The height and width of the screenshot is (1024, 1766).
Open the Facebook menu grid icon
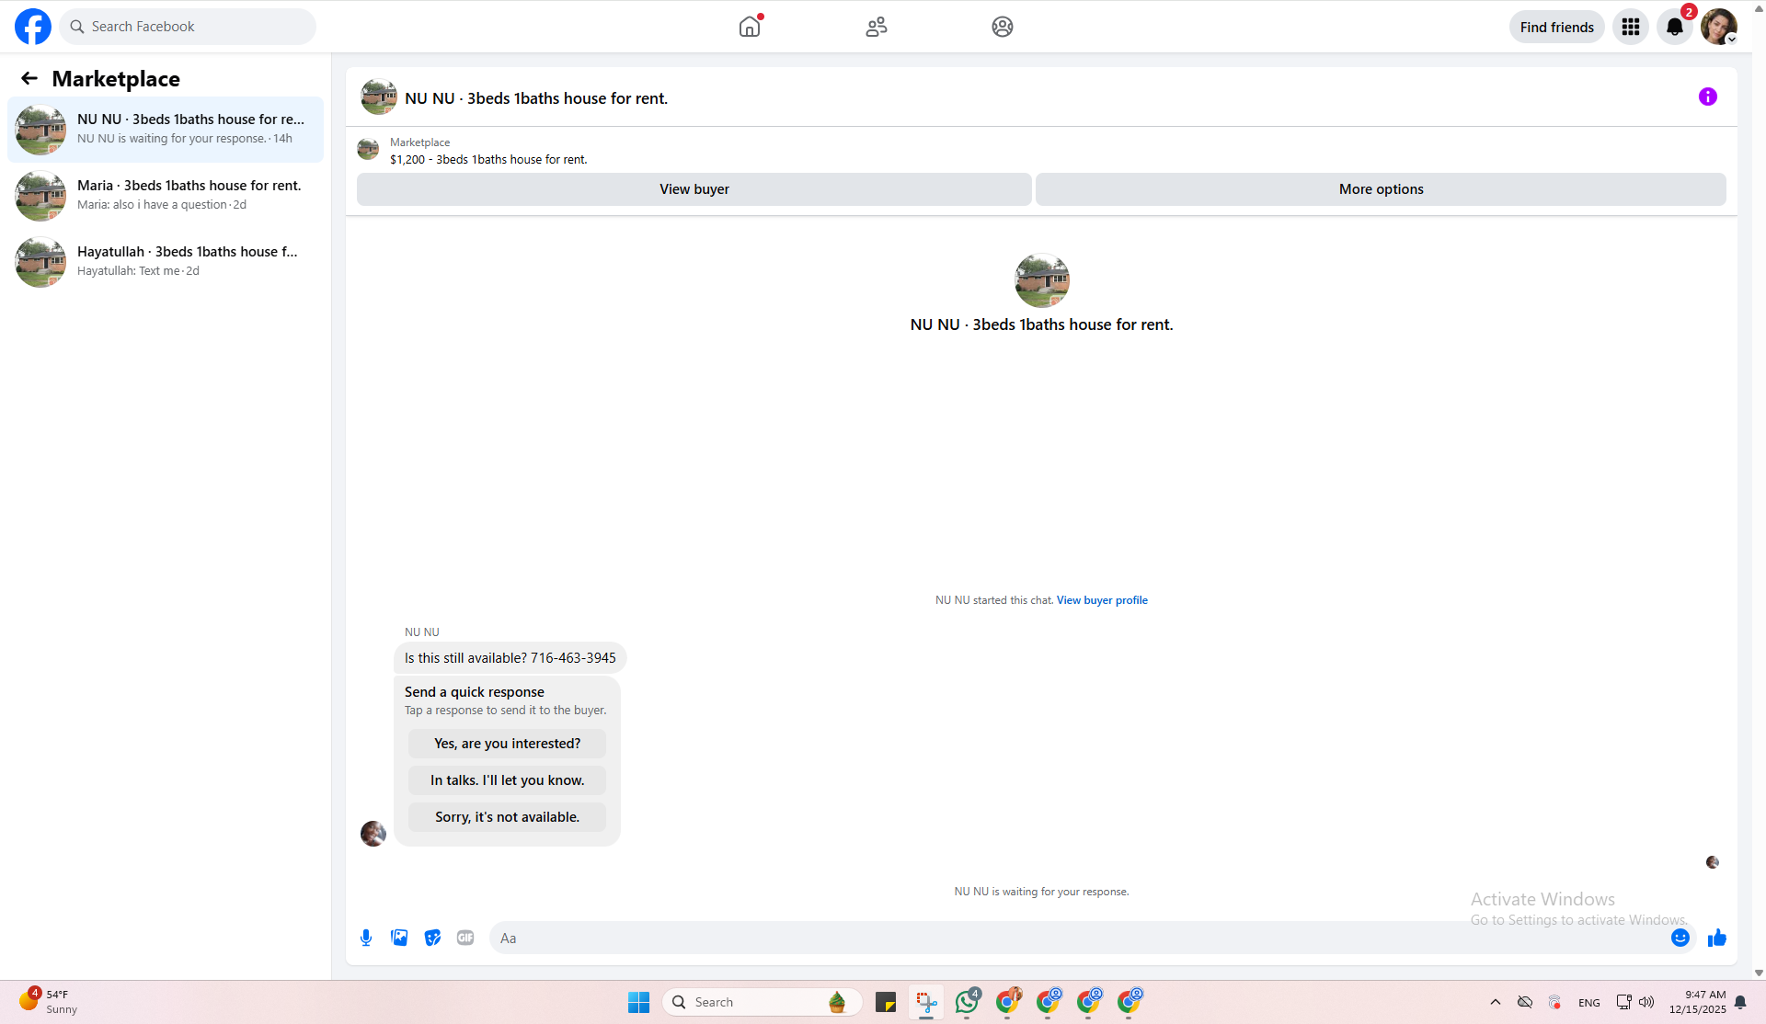1631,27
